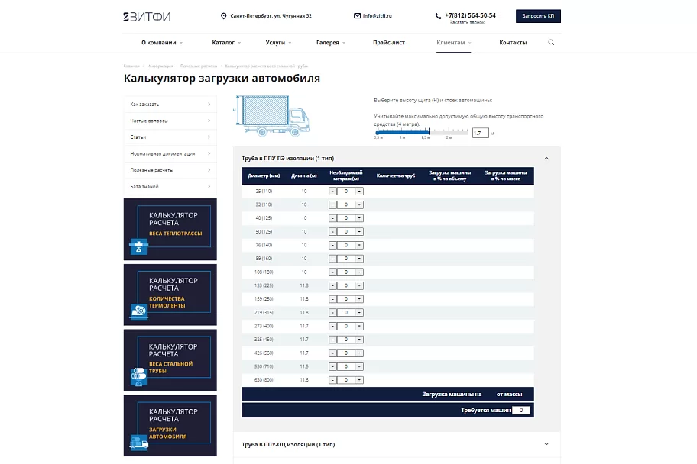The image size is (697, 464).
Task: Open the heat pipeline weight calculator banner
Action: [x=170, y=229]
